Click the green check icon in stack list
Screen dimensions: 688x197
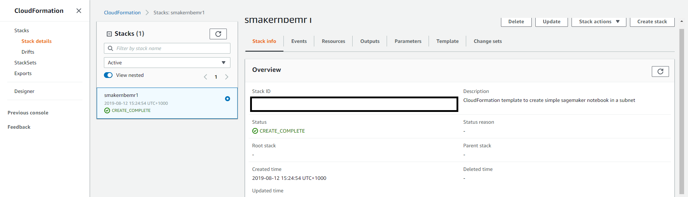[x=107, y=110]
